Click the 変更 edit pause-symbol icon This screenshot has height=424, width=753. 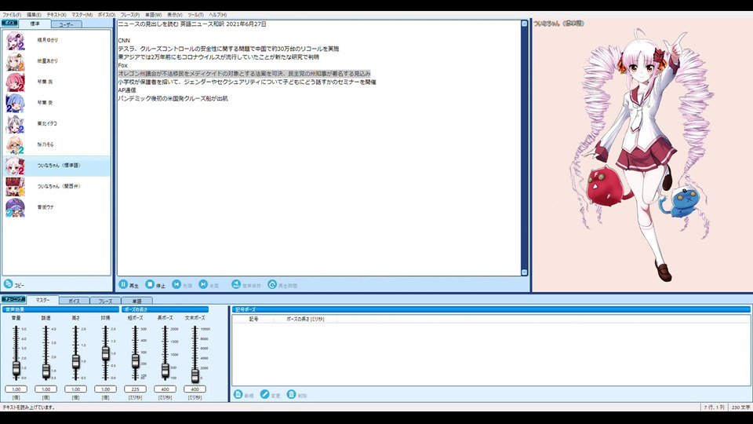tap(264, 394)
